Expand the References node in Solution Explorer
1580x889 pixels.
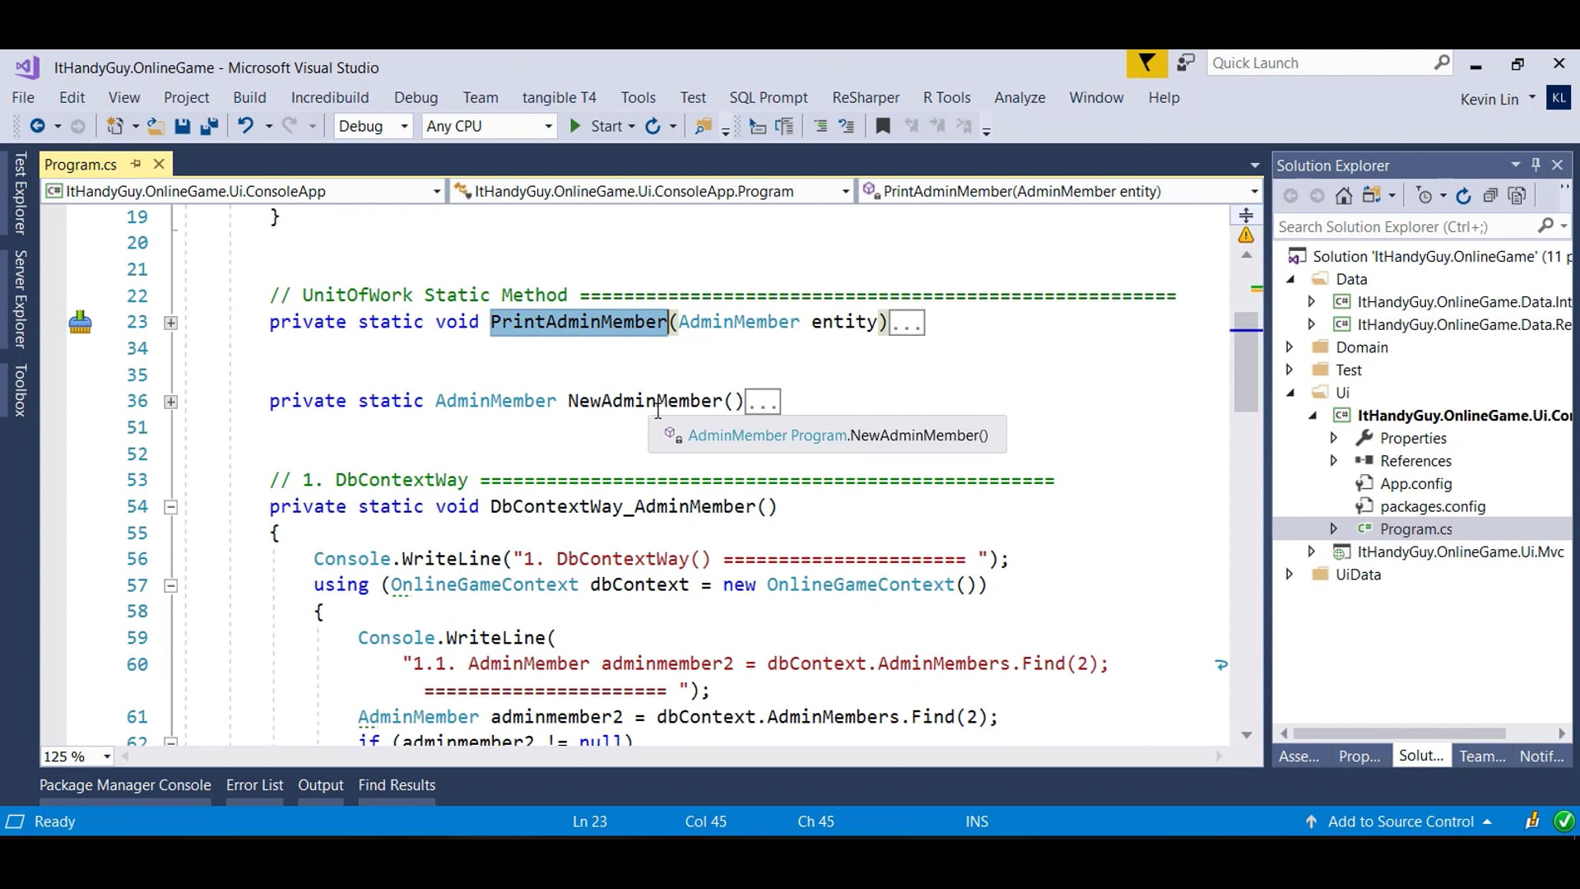[1333, 461]
